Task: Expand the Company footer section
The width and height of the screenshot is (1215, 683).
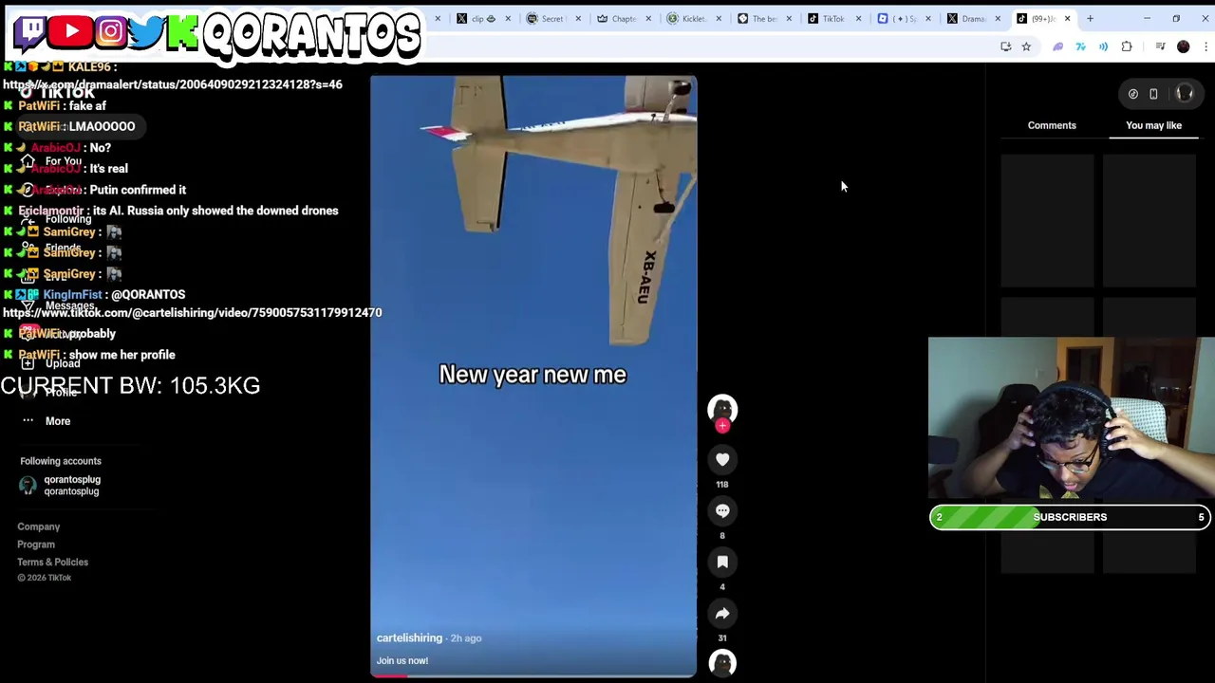Action: (x=38, y=526)
